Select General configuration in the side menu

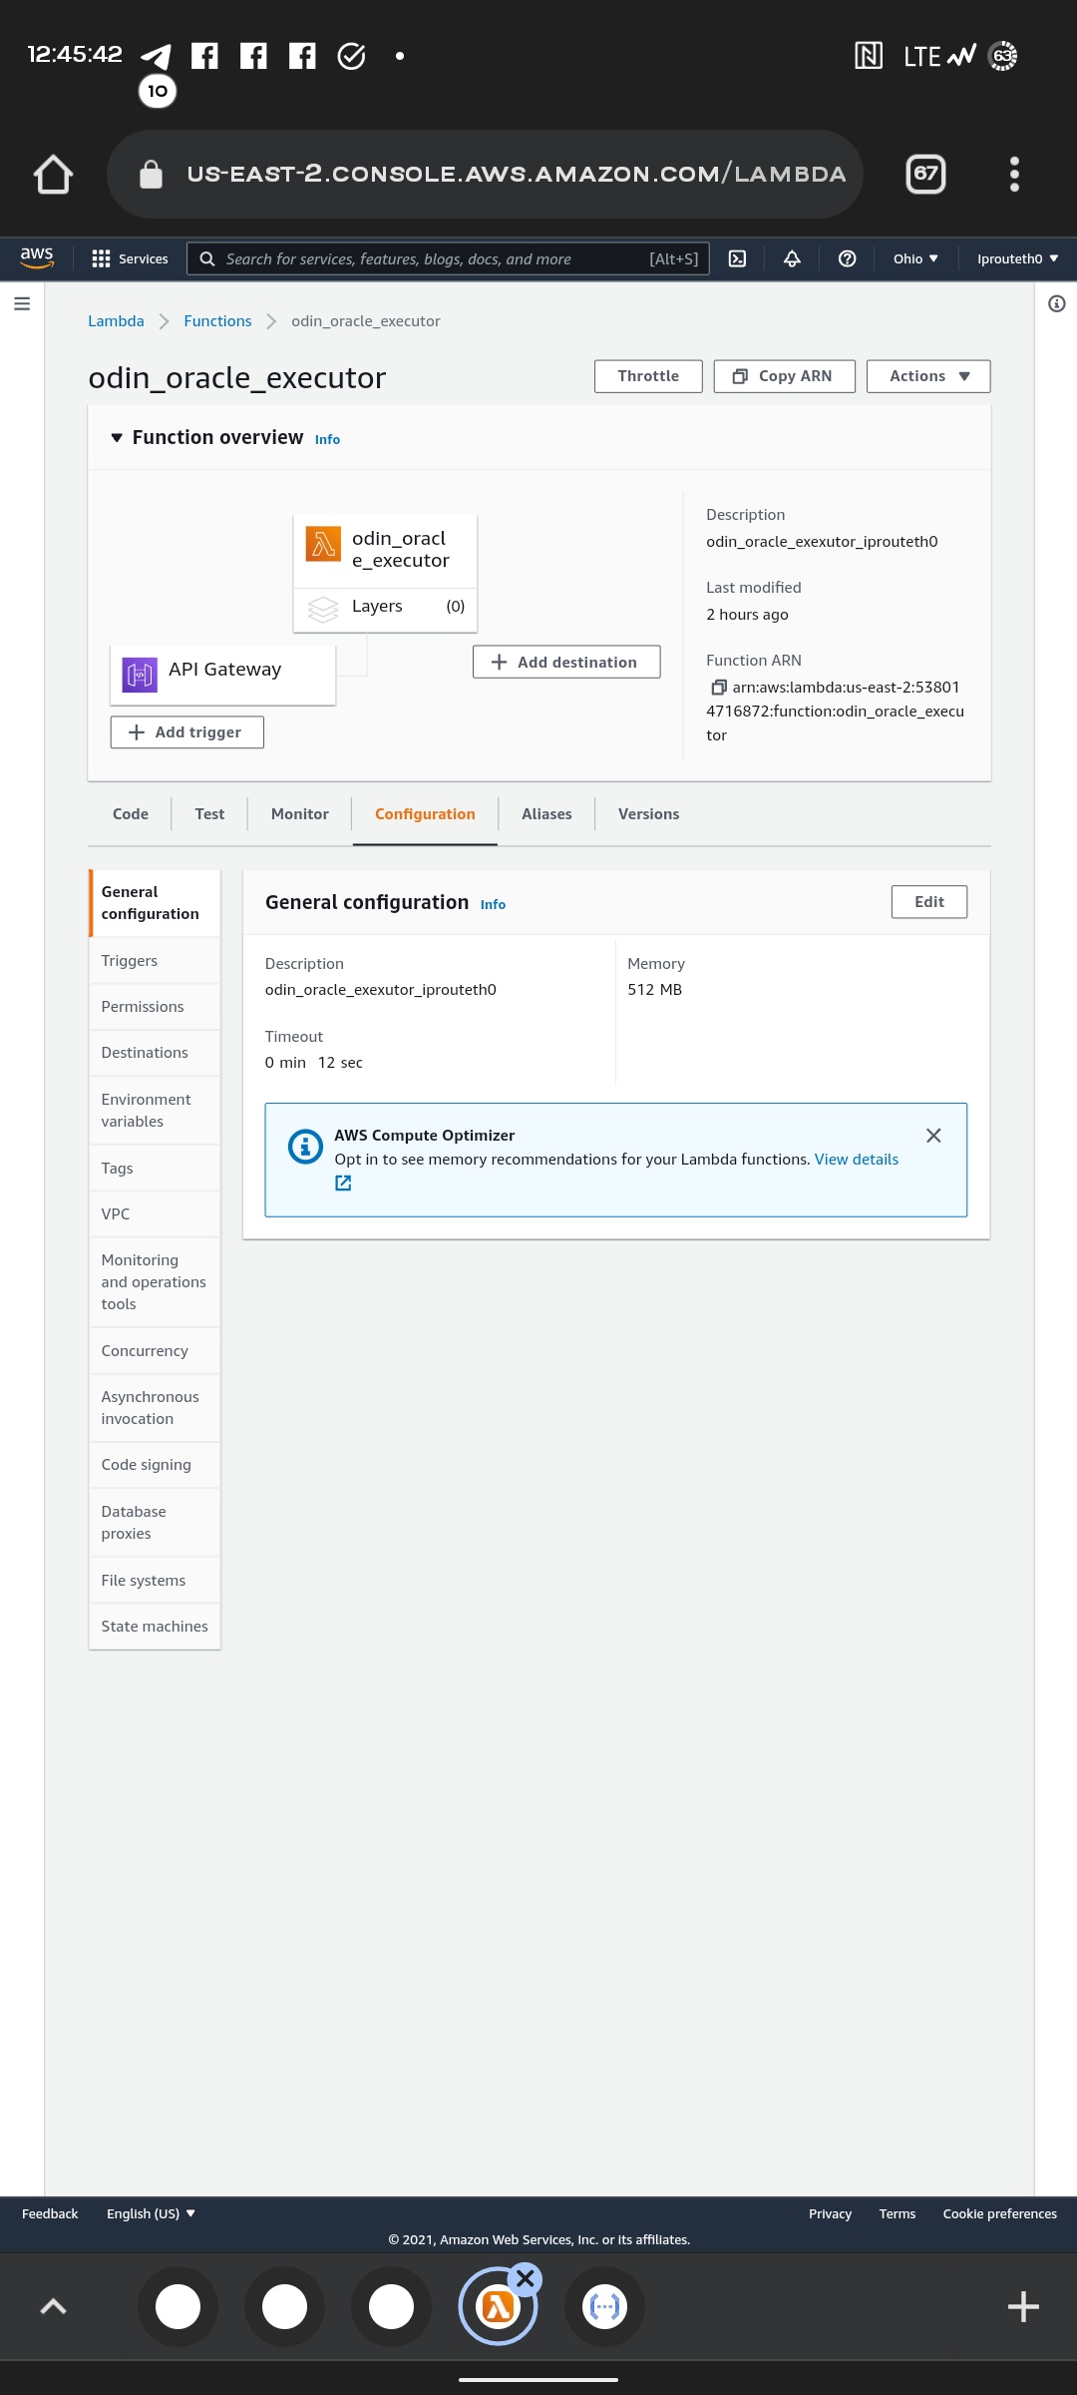point(155,903)
